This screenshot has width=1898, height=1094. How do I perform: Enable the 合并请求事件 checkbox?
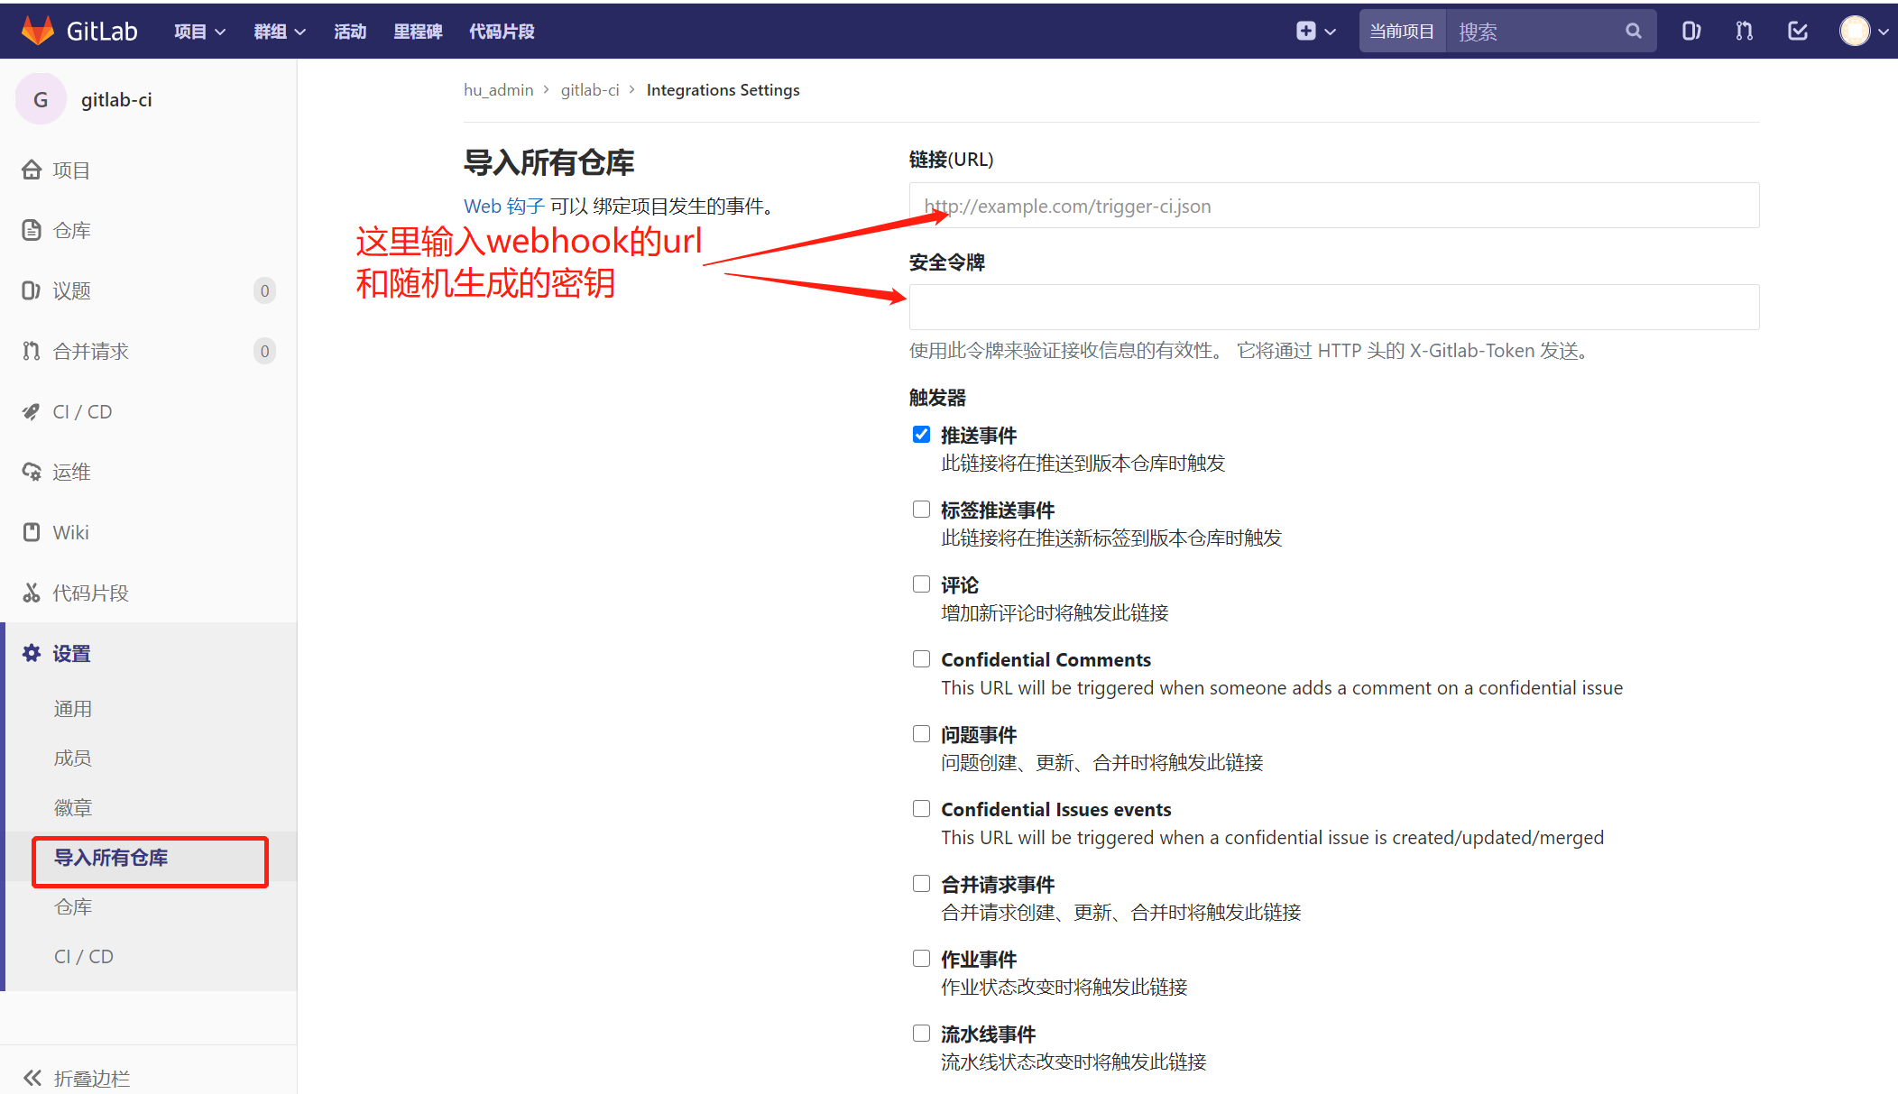[921, 884]
